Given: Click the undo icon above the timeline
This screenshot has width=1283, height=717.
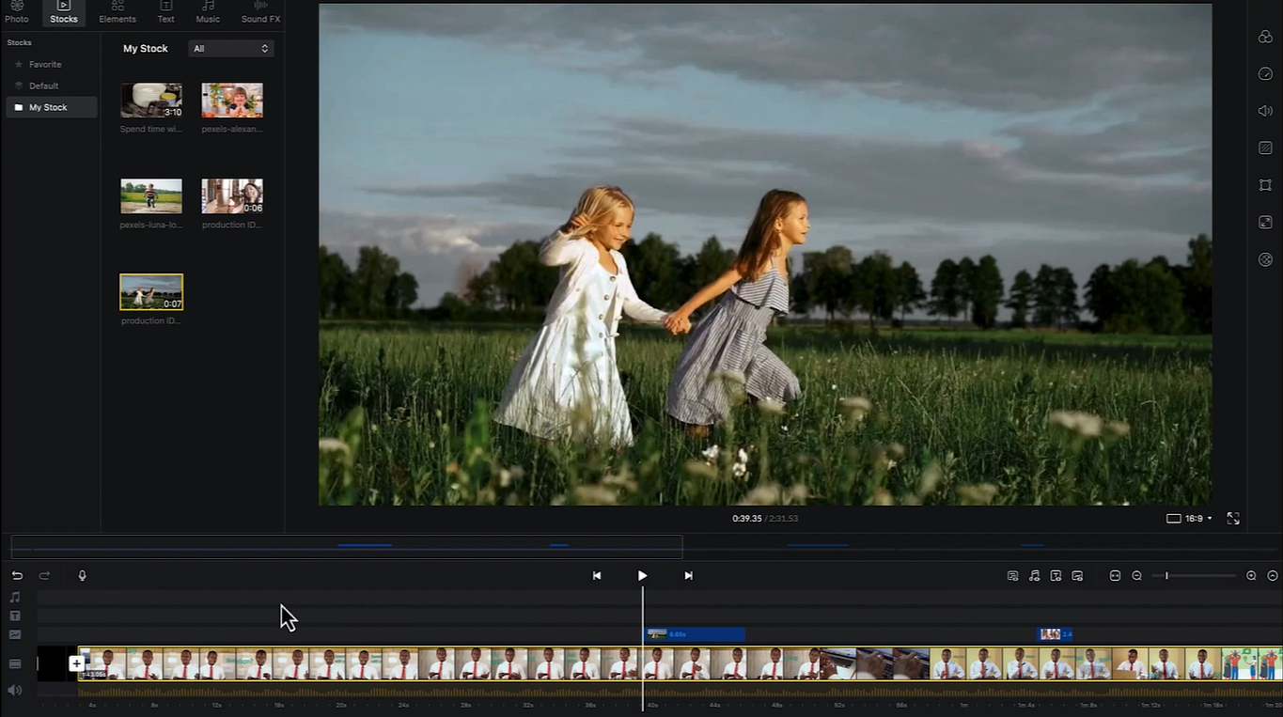Looking at the screenshot, I should (16, 575).
